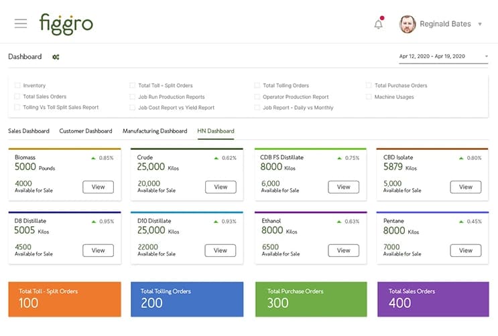498x336 pixels.
Task: Click CBD Isolate trend arrow
Action: (x=461, y=158)
